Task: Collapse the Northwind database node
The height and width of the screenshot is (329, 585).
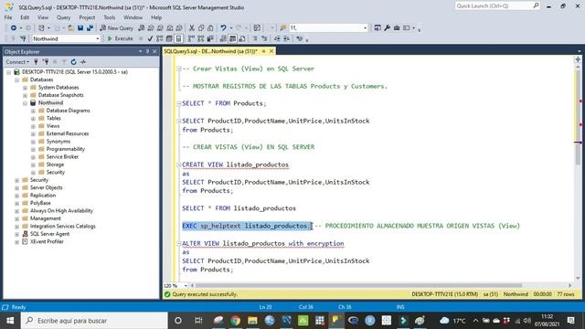Action: tap(25, 103)
